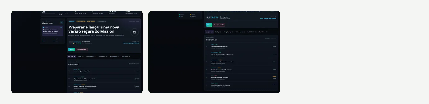Click Iniciar button in the left panel

[71, 50]
